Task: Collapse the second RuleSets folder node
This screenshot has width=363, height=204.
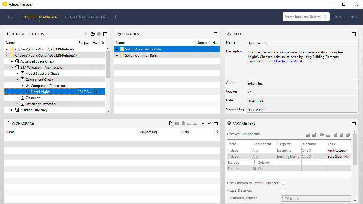Action: click(7, 55)
